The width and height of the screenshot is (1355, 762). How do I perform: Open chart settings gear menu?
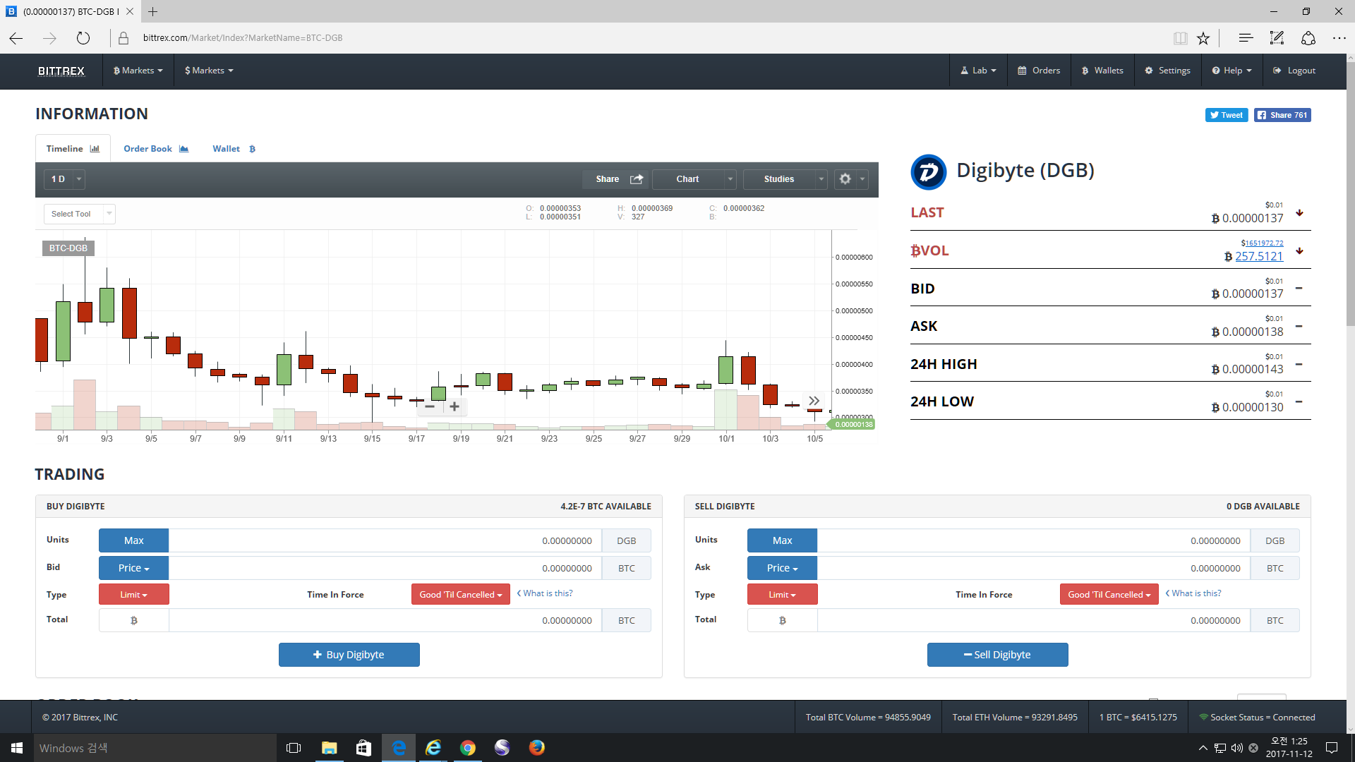pyautogui.click(x=851, y=179)
